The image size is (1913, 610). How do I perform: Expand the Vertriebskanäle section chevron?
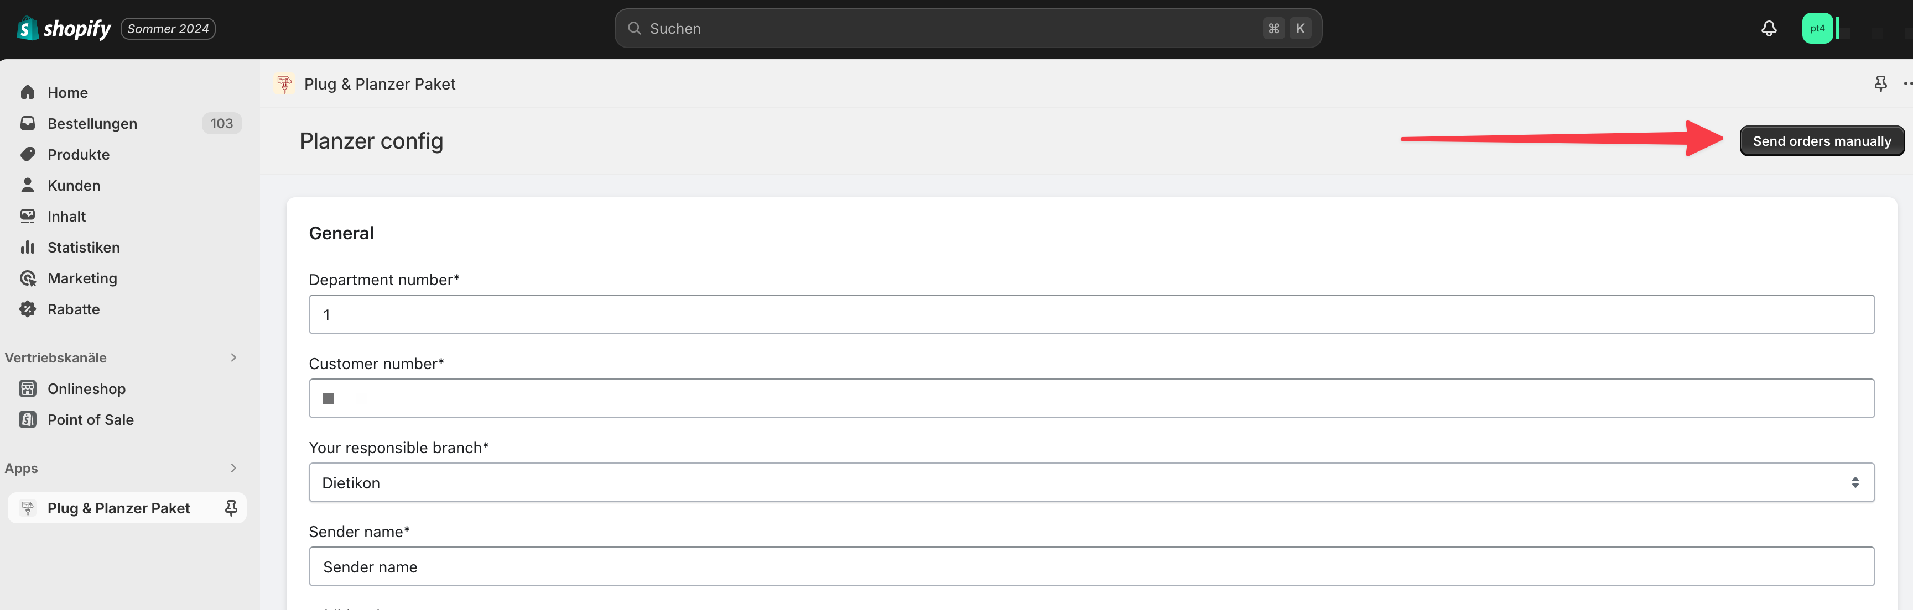[x=233, y=357]
